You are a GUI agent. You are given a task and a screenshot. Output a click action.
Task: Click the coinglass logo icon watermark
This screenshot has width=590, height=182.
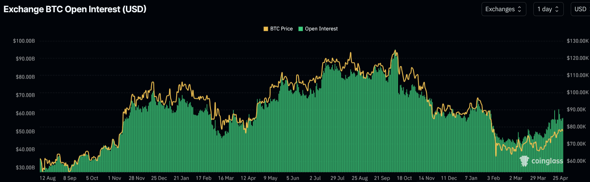pyautogui.click(x=524, y=161)
